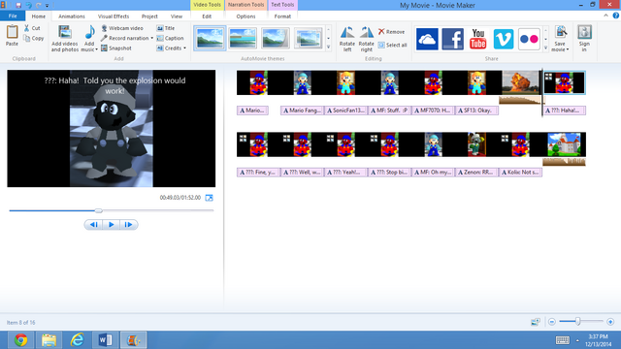Click the Add music note icon
The width and height of the screenshot is (621, 349).
click(x=90, y=32)
